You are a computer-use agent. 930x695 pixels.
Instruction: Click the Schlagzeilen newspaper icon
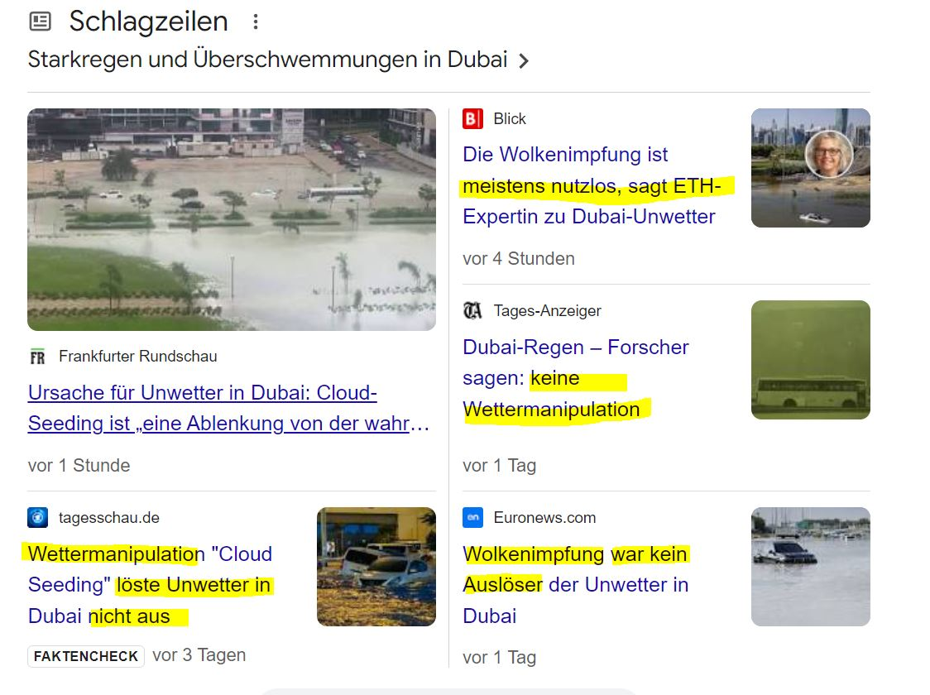click(41, 22)
